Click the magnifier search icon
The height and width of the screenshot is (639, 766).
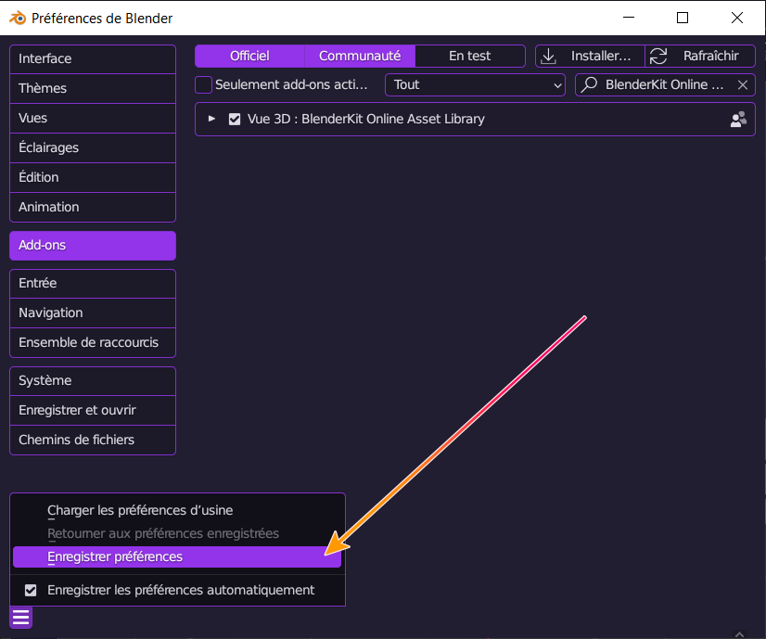pos(589,84)
